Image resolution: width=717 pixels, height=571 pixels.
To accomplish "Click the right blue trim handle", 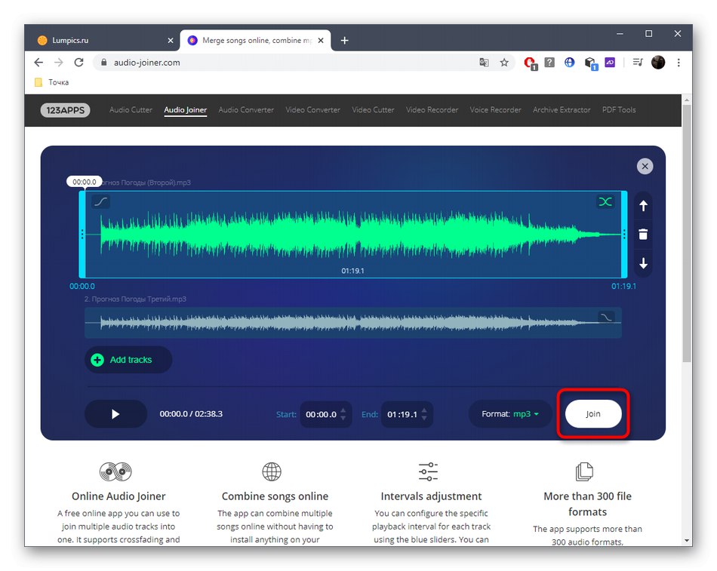I will (624, 235).
